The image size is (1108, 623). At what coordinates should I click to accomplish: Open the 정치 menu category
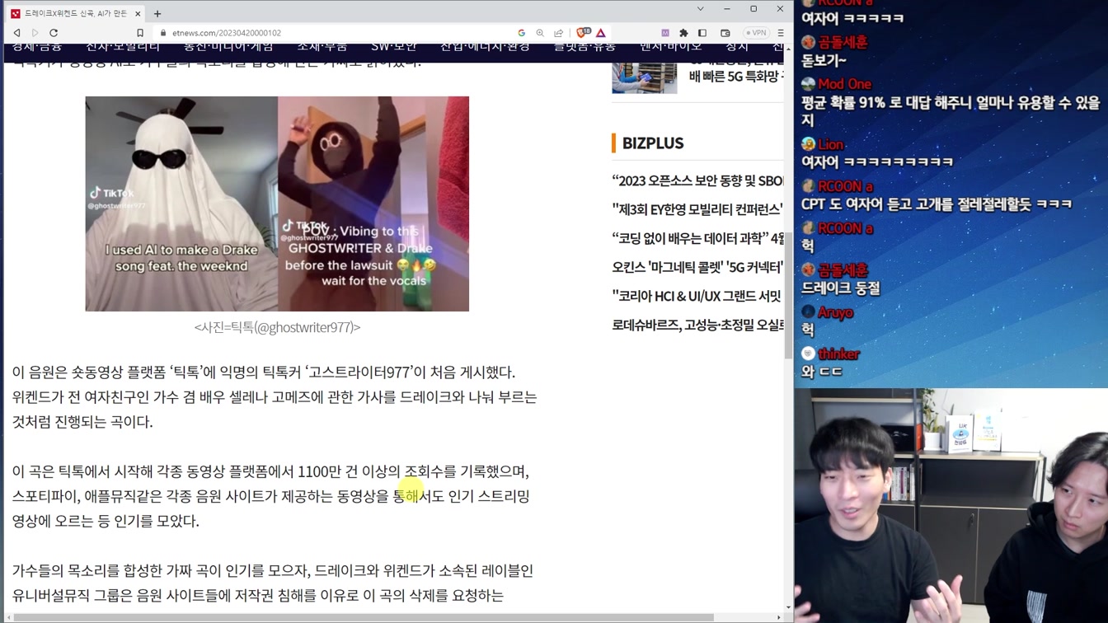[737, 46]
